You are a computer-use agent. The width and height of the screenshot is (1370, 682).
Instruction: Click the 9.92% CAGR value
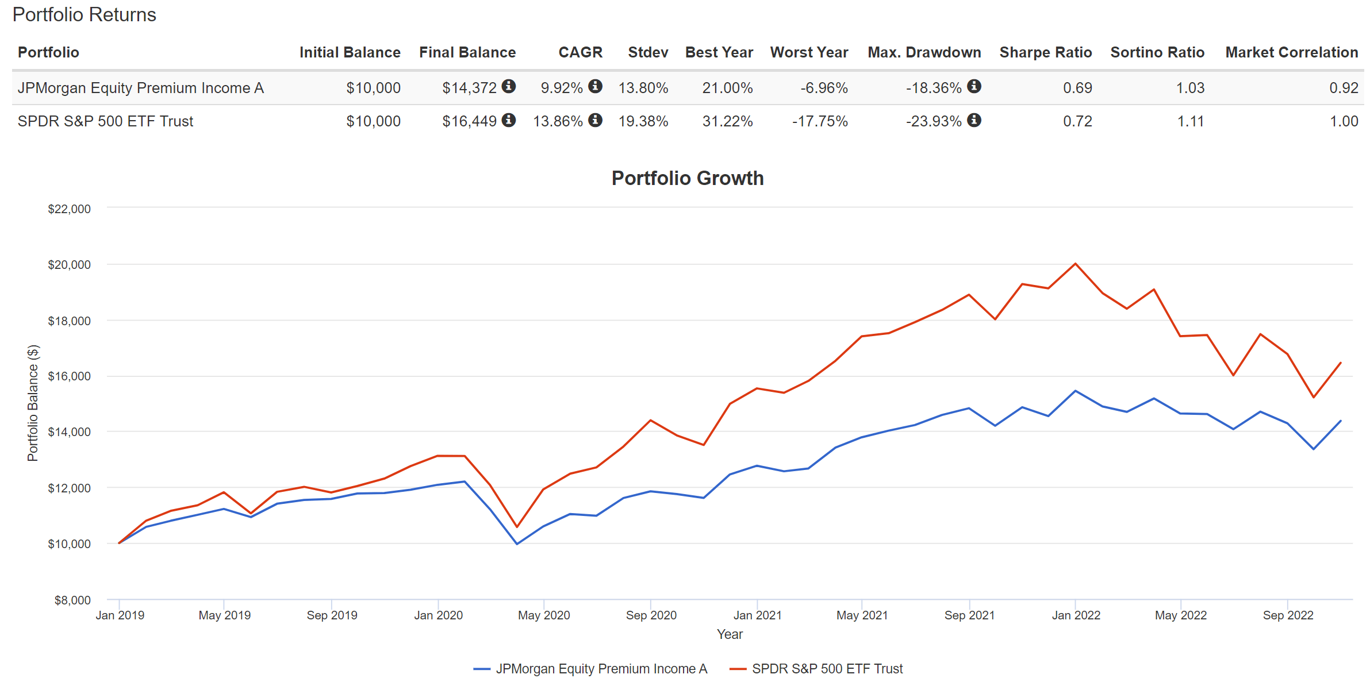click(x=562, y=88)
